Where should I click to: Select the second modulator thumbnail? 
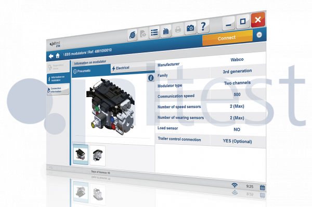[98, 156]
